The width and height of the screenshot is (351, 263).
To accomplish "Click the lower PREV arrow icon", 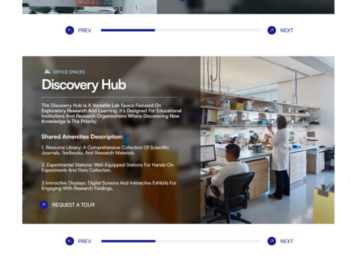I will coord(70,241).
